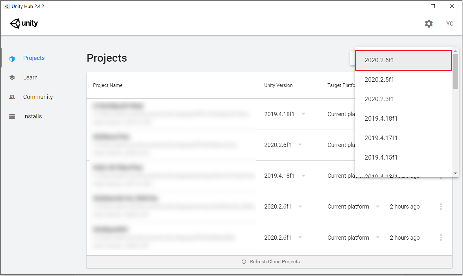Pick 2020.2.3f1 from the version list
Image resolution: width=463 pixels, height=276 pixels.
403,99
